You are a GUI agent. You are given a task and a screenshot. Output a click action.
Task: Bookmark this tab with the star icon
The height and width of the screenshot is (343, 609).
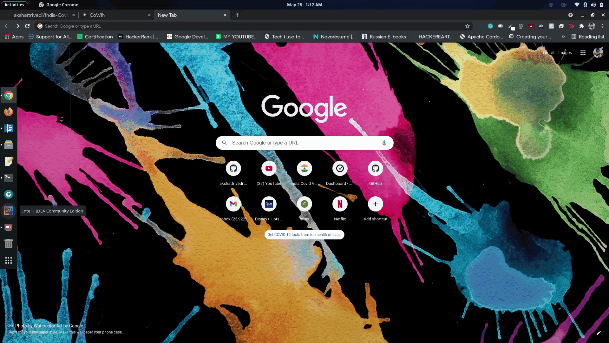(467, 26)
